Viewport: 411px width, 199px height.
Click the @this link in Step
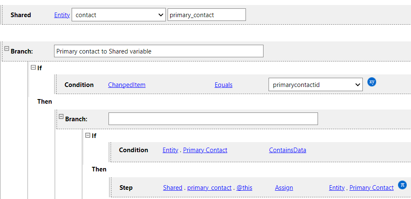click(x=244, y=188)
